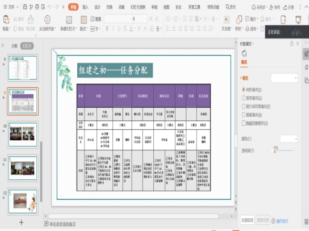Toggle Bold formatting
The width and height of the screenshot is (309, 231).
(x=107, y=29)
